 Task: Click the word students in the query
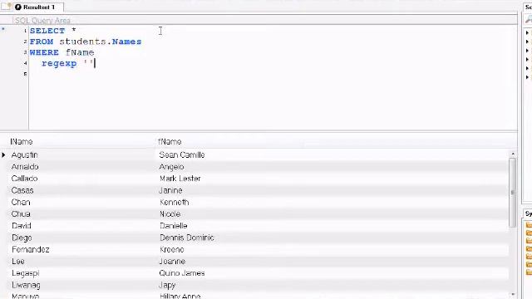click(x=83, y=42)
